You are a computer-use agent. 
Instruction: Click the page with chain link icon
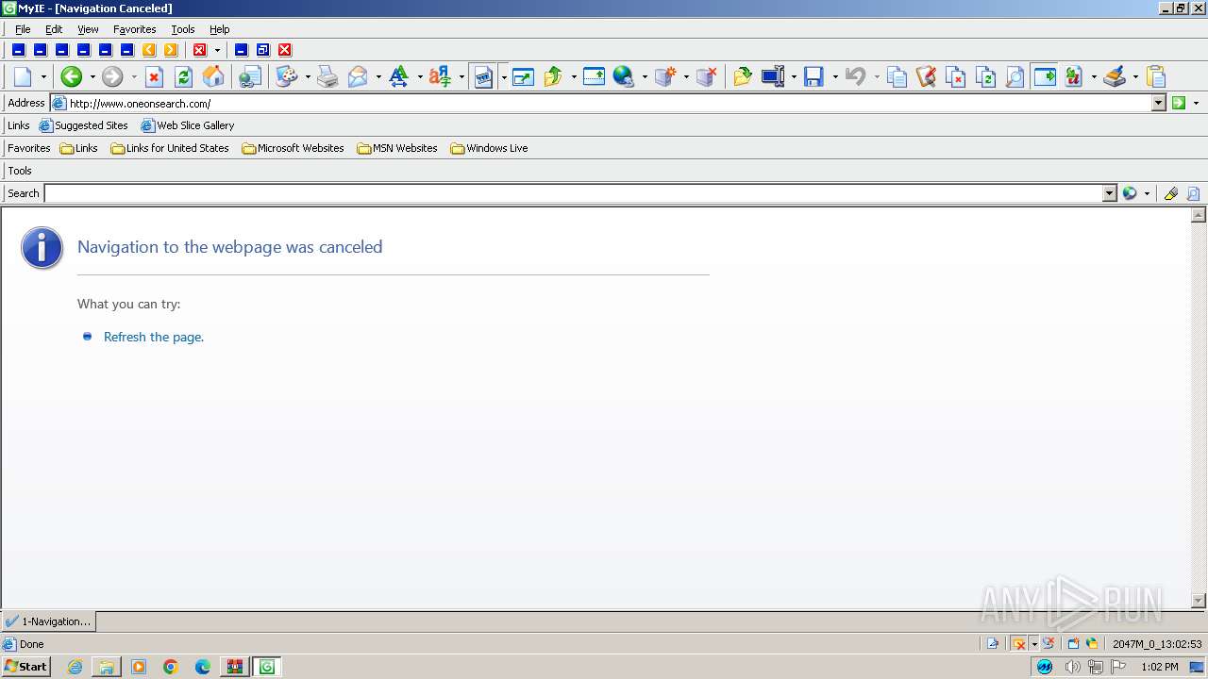[x=249, y=77]
